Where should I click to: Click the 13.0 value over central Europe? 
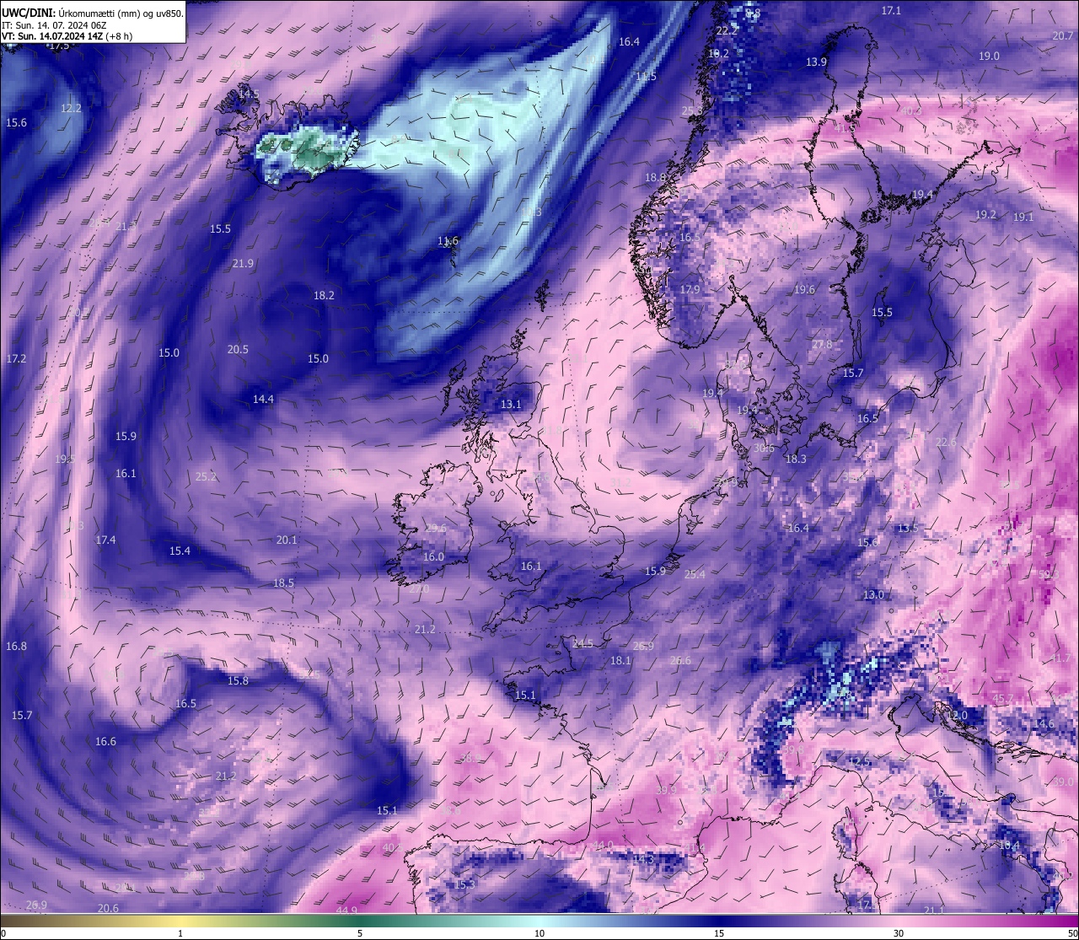pos(873,594)
